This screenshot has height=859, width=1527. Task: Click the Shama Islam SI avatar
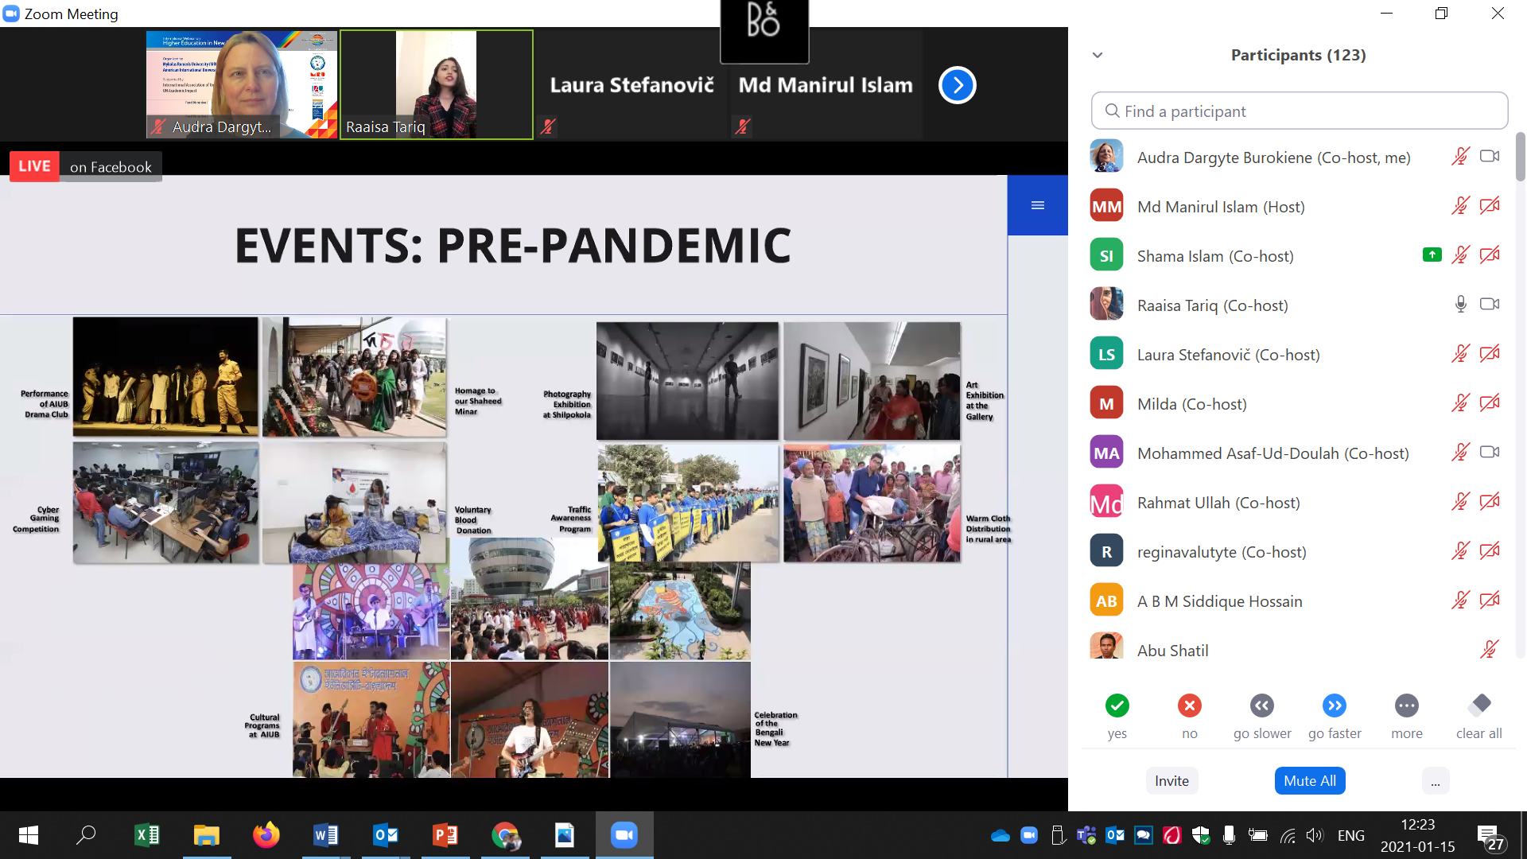pyautogui.click(x=1106, y=255)
